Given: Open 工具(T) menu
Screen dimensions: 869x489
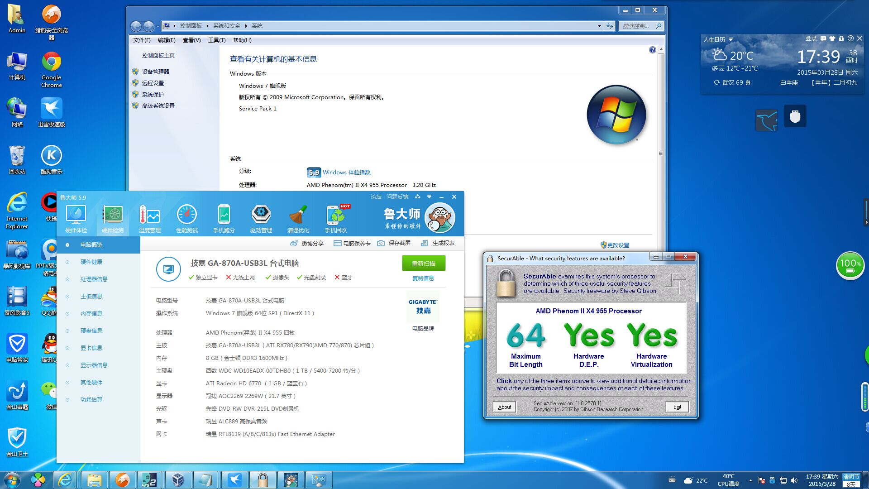Looking at the screenshot, I should tap(217, 40).
